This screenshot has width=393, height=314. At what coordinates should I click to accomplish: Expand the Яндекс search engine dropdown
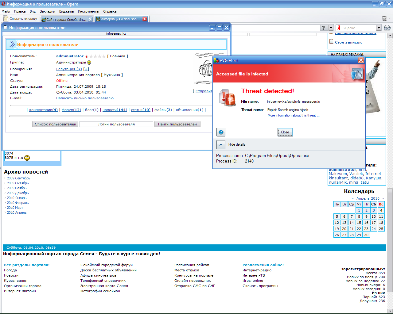click(379, 28)
